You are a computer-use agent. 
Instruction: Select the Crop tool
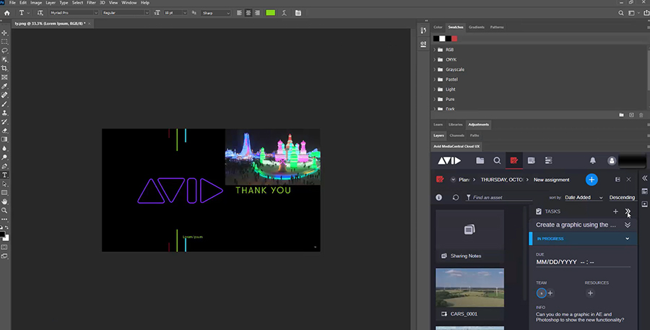(x=4, y=69)
